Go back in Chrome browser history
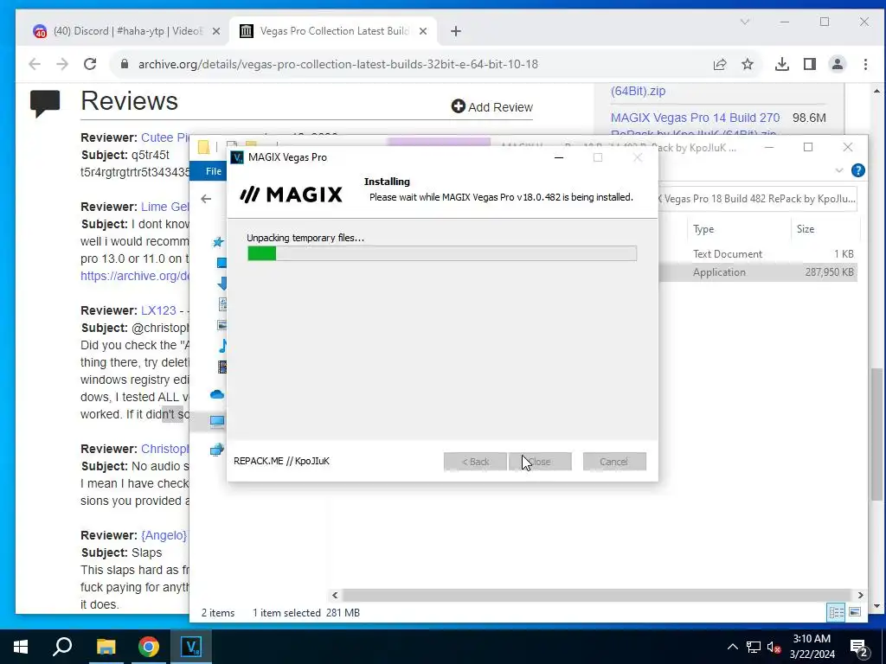 [35, 64]
